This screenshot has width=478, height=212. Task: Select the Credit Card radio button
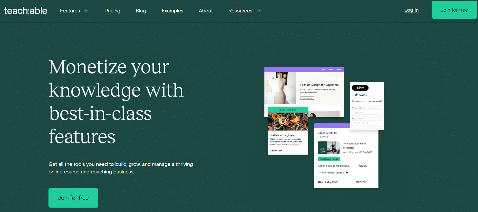353,101
